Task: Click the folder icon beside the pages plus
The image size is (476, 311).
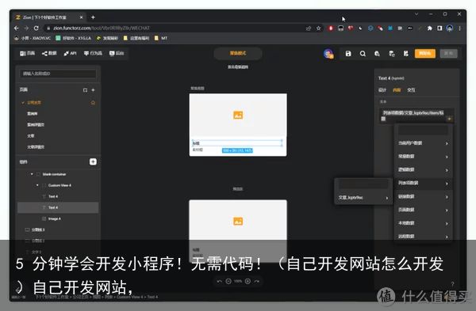Action: click(x=85, y=90)
